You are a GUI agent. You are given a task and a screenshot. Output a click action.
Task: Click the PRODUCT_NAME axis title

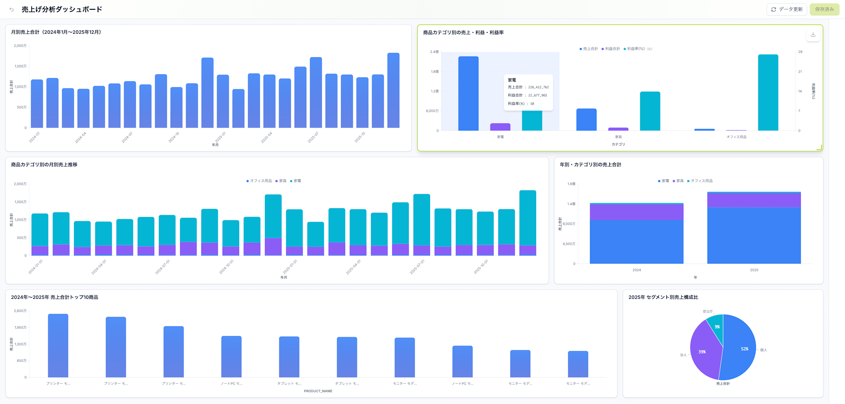click(318, 391)
